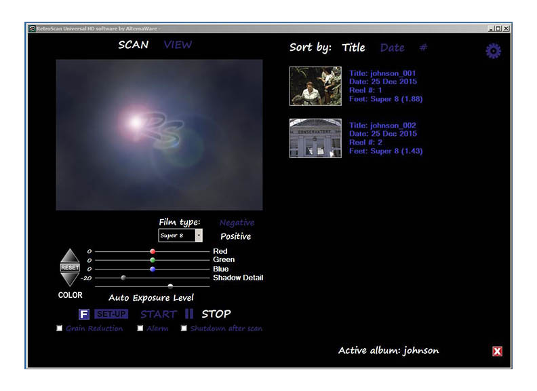Click the START scan button
537x391 pixels.
coord(158,314)
